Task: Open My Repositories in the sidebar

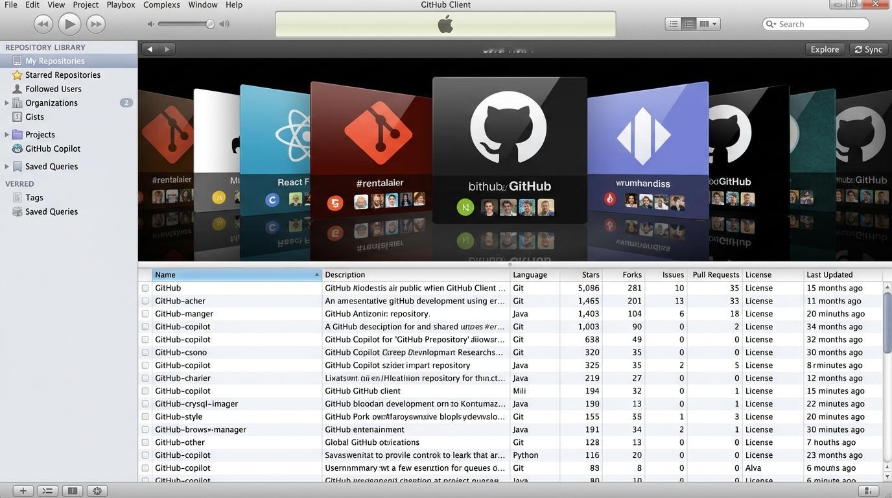Action: point(69,61)
